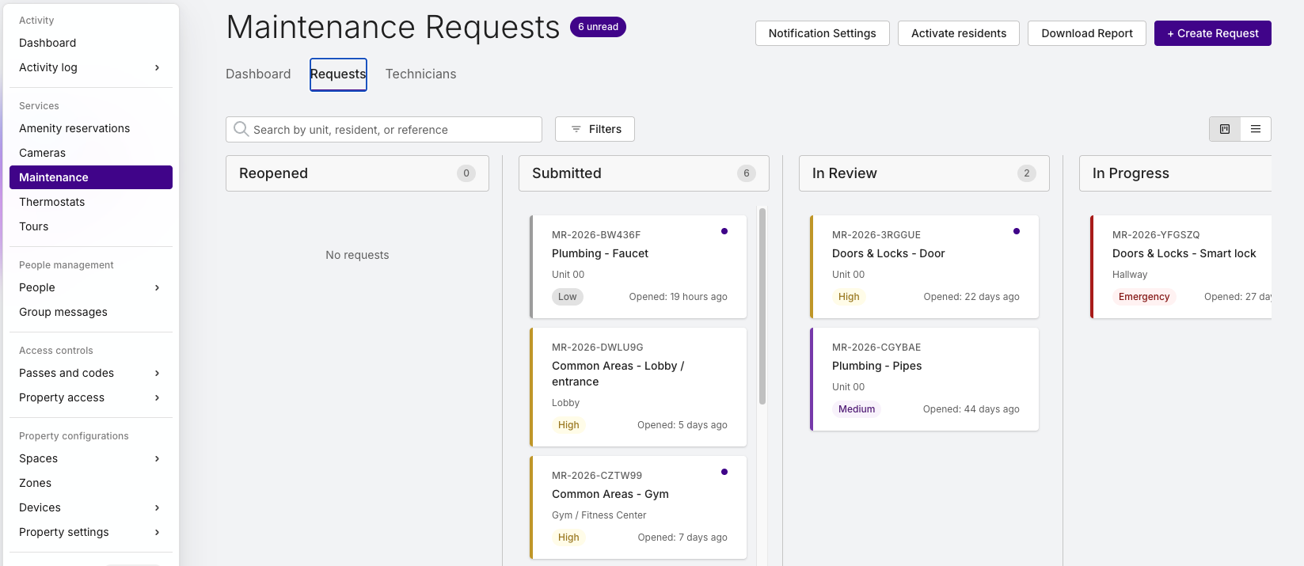1304x566 pixels.
Task: Expand the Activity log submenu
Action: [x=158, y=67]
